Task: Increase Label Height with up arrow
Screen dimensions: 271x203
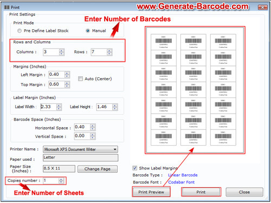Action: click(x=115, y=106)
